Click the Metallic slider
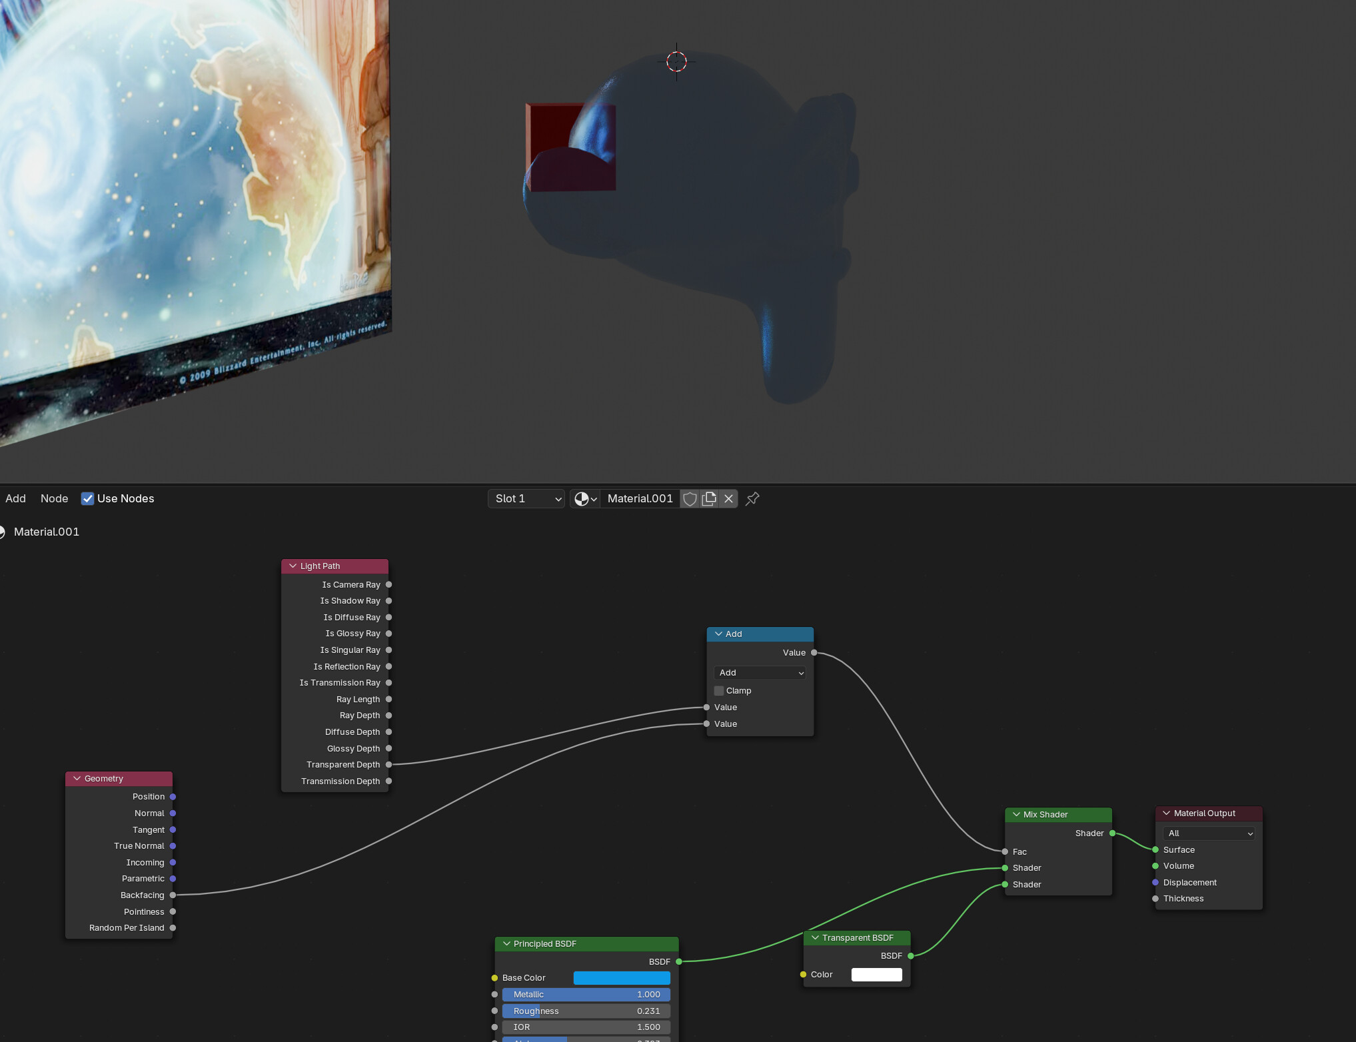The width and height of the screenshot is (1356, 1042). [x=586, y=995]
